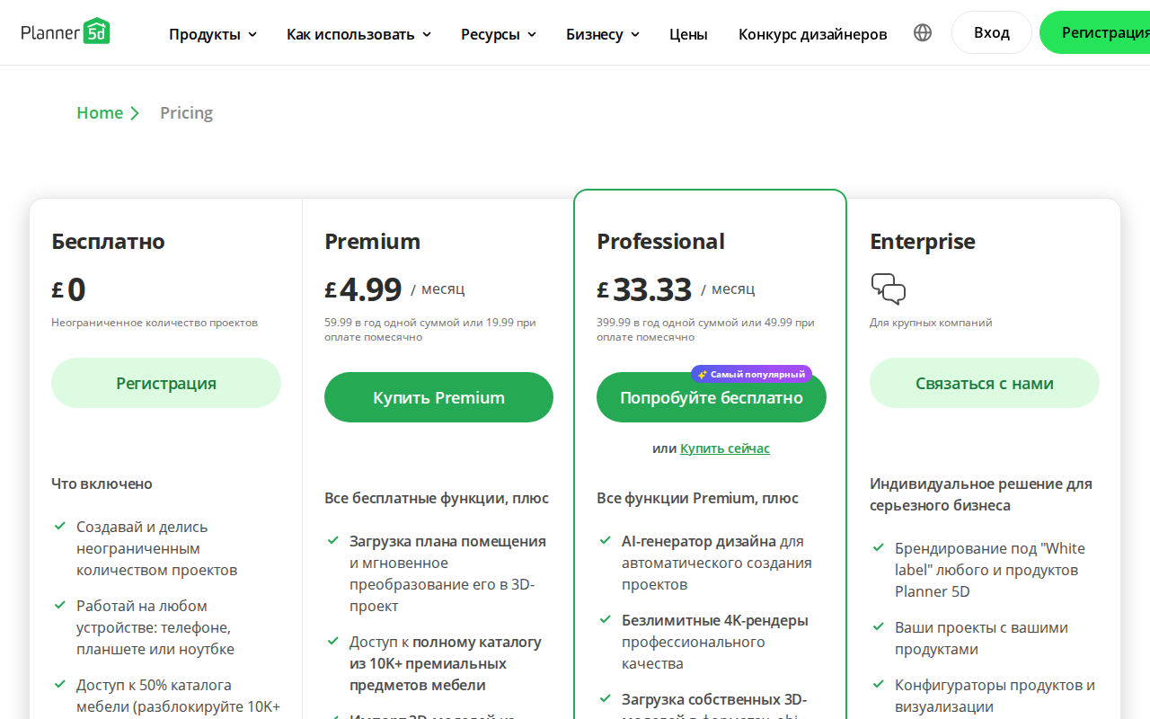Viewport: 1150px width, 719px height.
Task: Click the header Регистрация button
Action: coord(1095,32)
